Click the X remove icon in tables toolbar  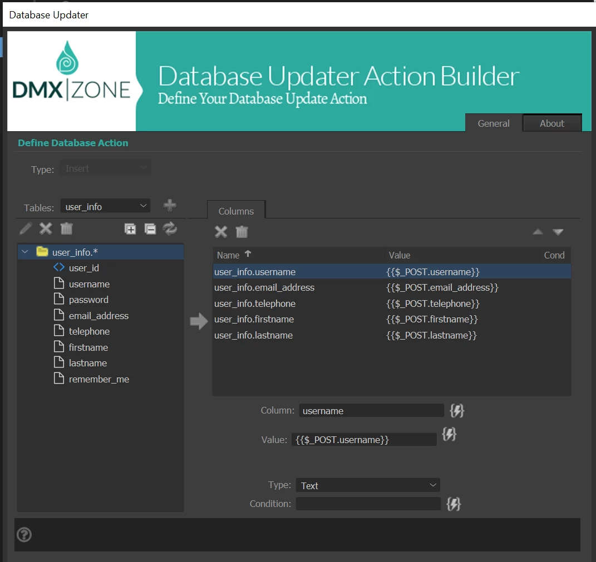[46, 228]
